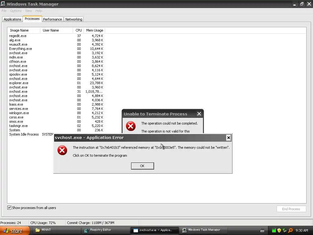Select the System Idle Process row

pos(31,135)
